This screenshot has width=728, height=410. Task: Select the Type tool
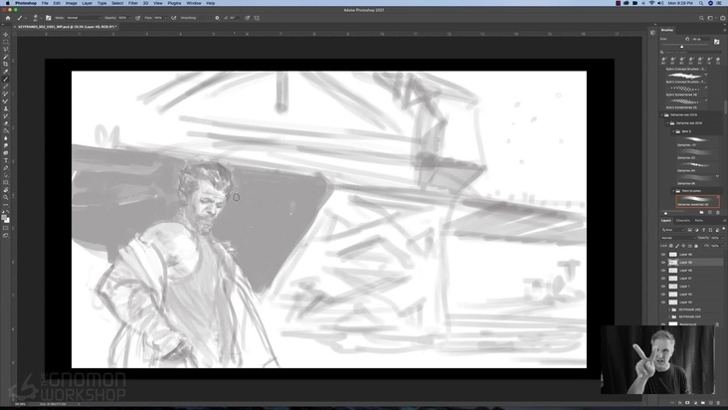tap(6, 160)
